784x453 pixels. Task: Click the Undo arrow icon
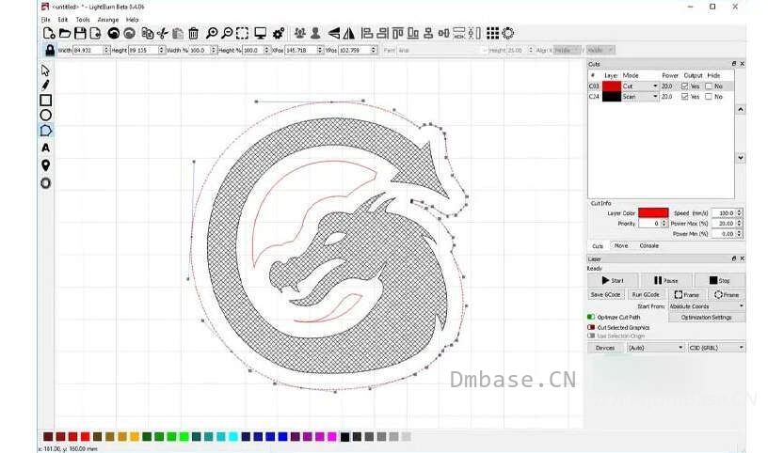click(x=114, y=34)
